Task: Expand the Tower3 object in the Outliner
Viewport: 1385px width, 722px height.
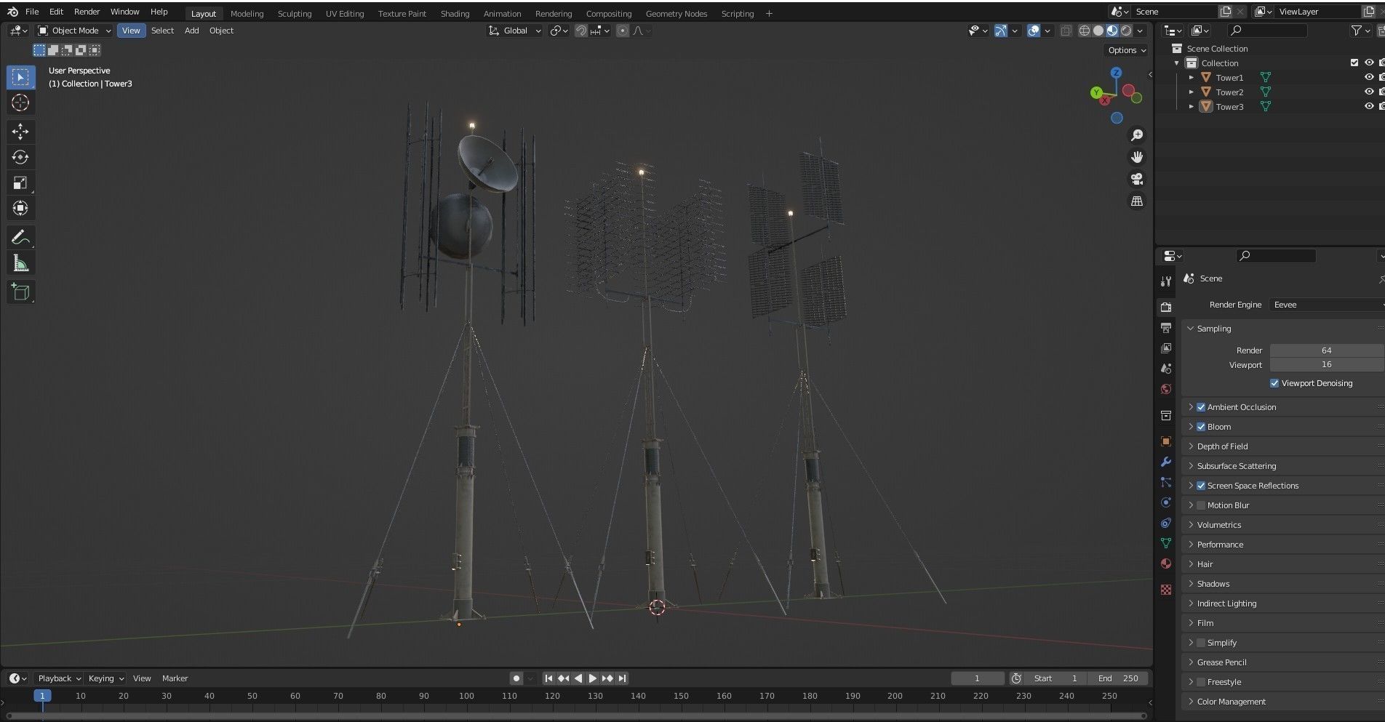Action: click(1192, 106)
